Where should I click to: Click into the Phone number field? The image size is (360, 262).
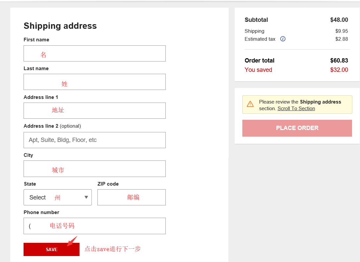coord(94,226)
